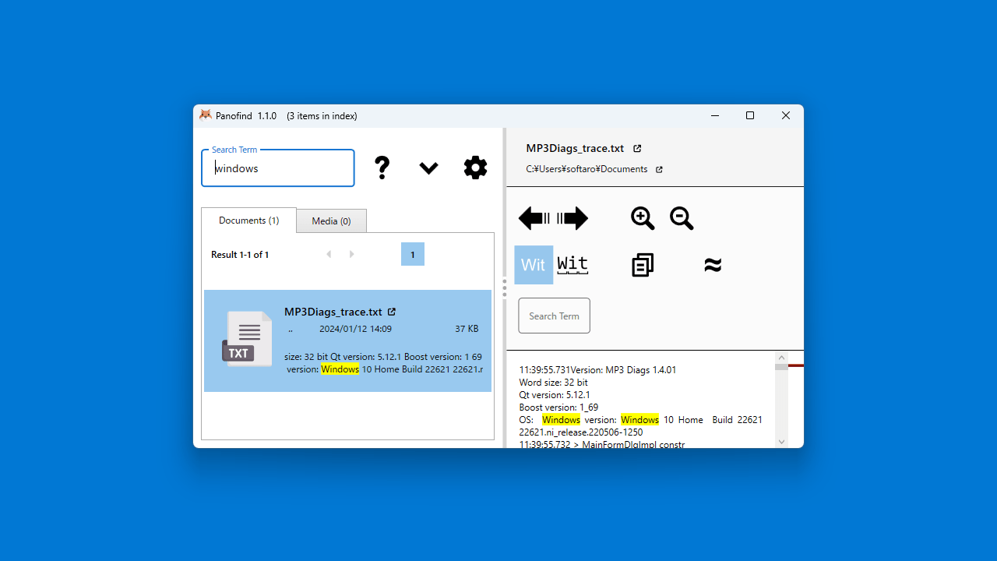
Task: Click the TXT file thumbnail icon
Action: point(248,339)
